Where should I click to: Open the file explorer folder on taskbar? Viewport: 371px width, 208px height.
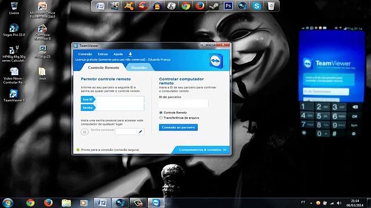click(x=66, y=203)
